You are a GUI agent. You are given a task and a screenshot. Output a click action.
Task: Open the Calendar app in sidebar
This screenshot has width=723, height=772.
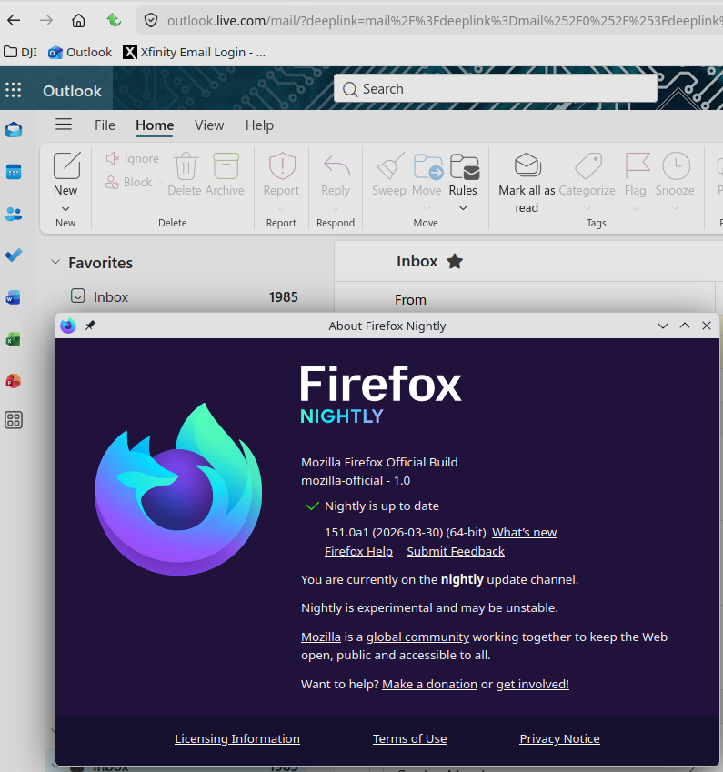tap(14, 172)
